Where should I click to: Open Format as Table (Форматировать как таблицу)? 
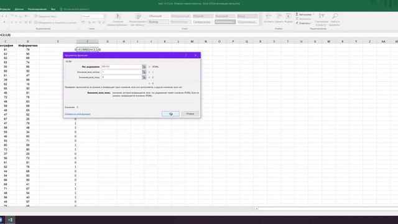coord(138,20)
